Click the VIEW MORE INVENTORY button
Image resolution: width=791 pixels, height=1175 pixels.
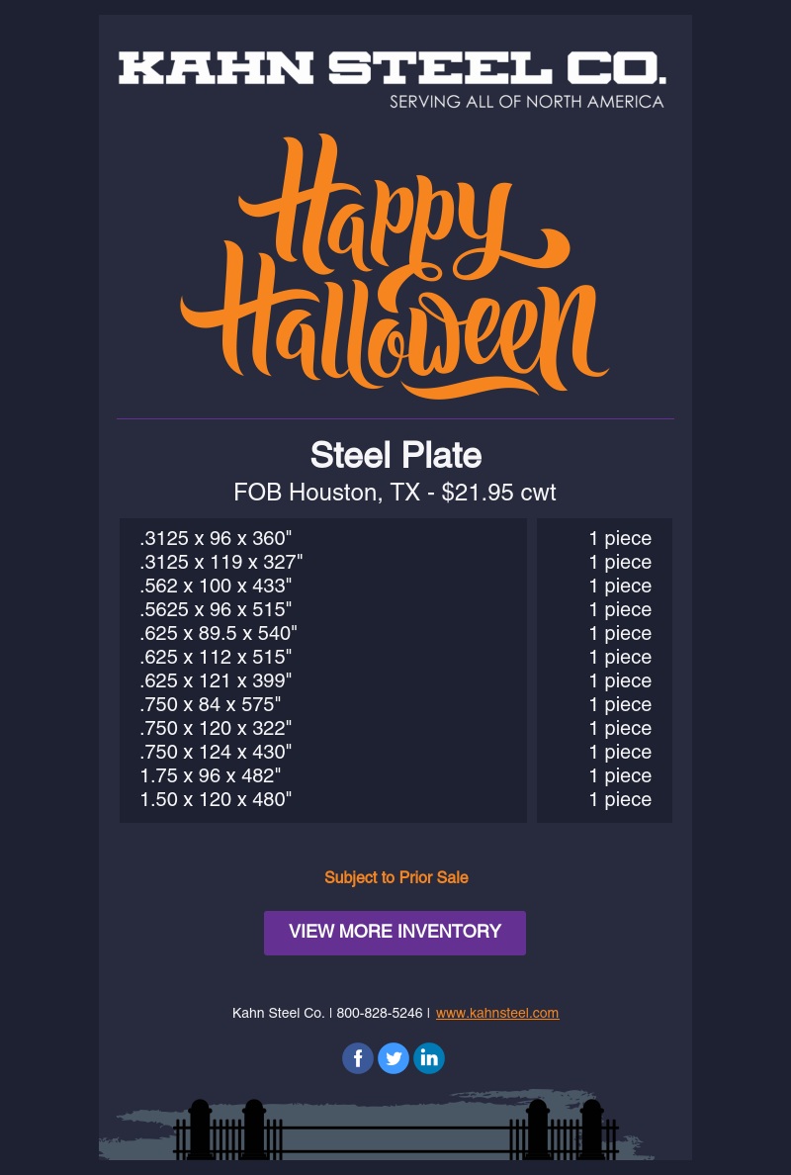pyautogui.click(x=395, y=932)
